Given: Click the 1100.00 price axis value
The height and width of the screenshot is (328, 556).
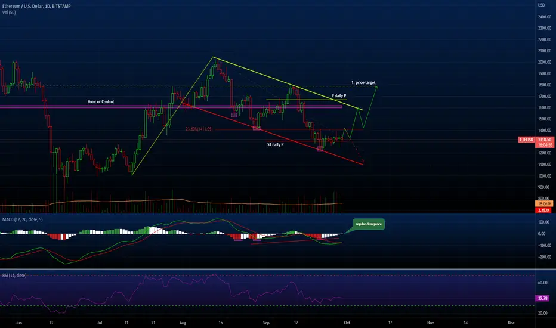Looking at the screenshot, I should [544, 165].
